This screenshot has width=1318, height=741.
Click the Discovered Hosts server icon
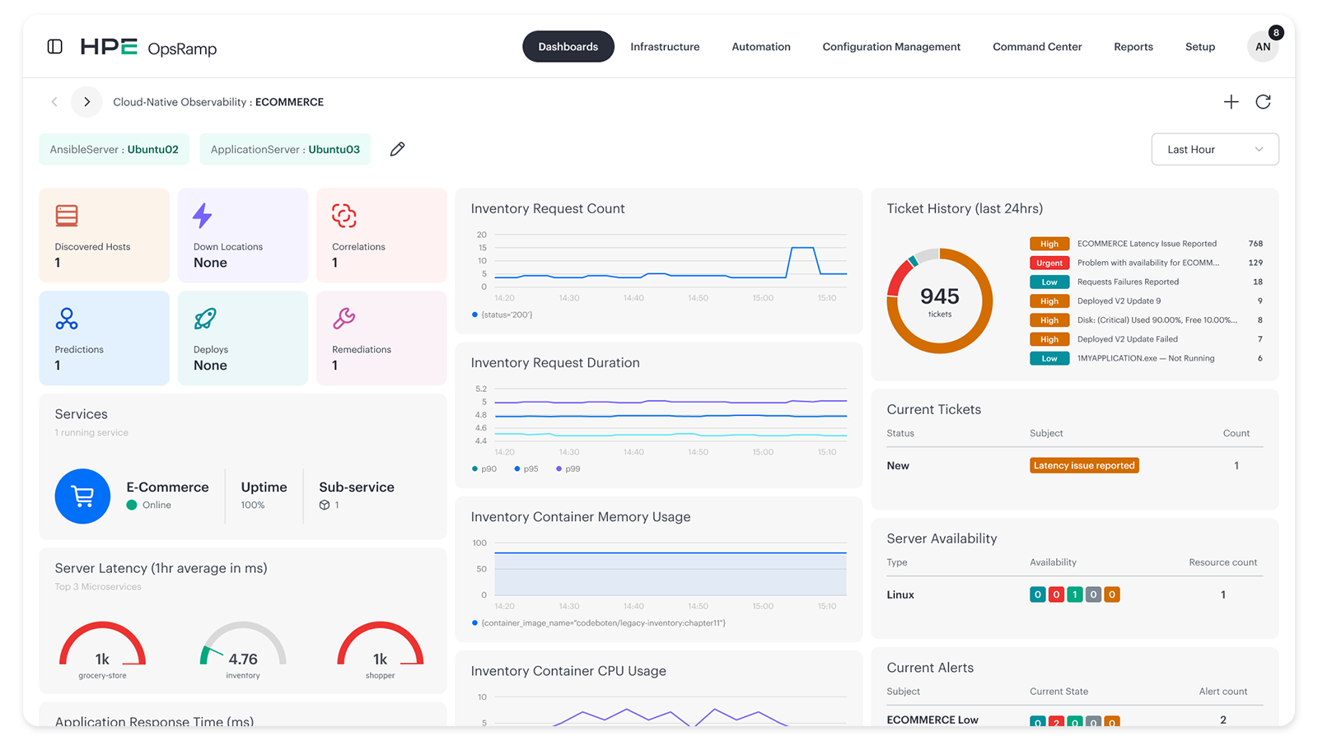67,216
